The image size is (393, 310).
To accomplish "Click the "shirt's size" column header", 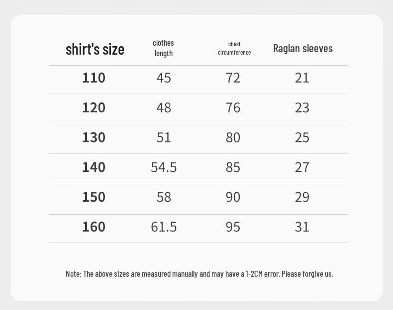I will (95, 49).
